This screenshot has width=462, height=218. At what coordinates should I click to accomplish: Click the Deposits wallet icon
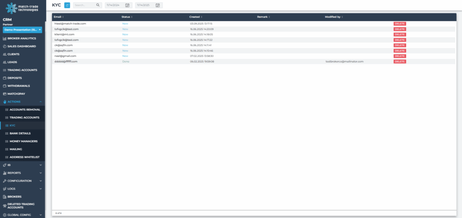pyautogui.click(x=4, y=78)
